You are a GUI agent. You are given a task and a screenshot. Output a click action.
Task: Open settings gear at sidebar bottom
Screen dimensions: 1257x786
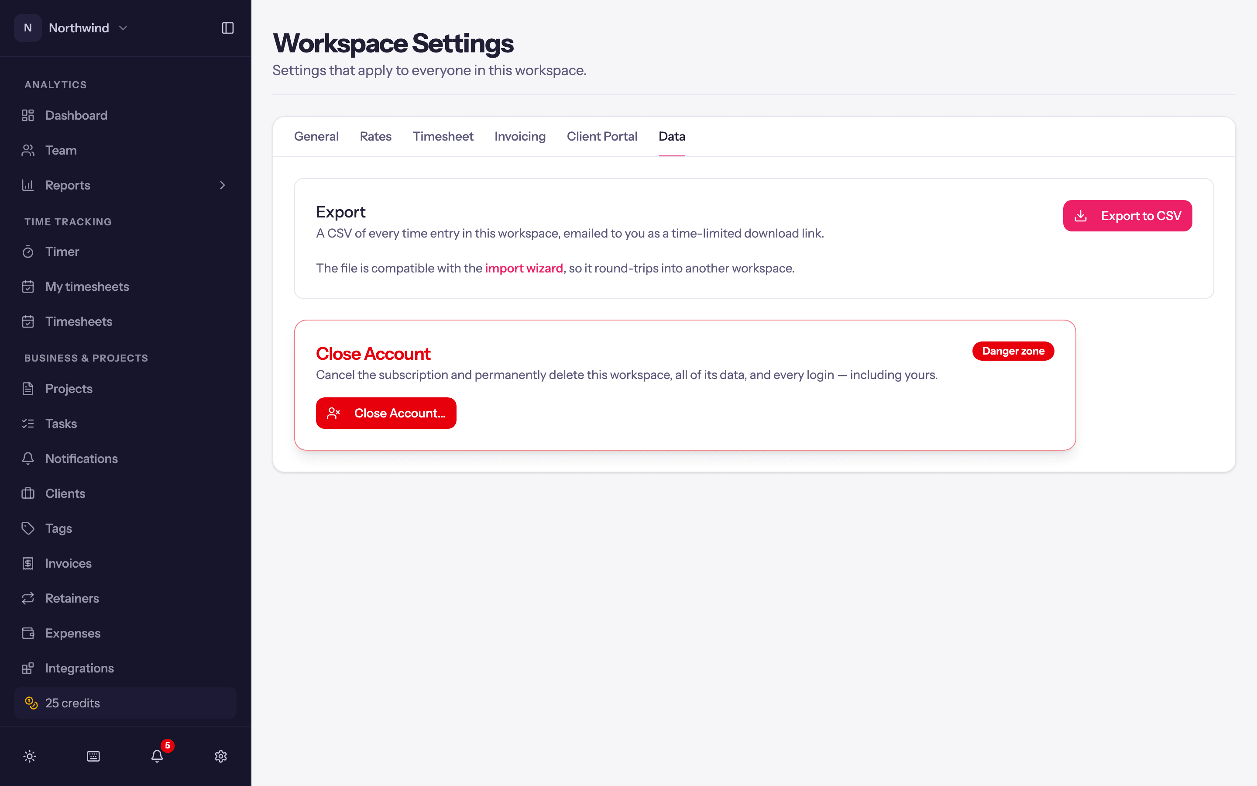pos(221,756)
